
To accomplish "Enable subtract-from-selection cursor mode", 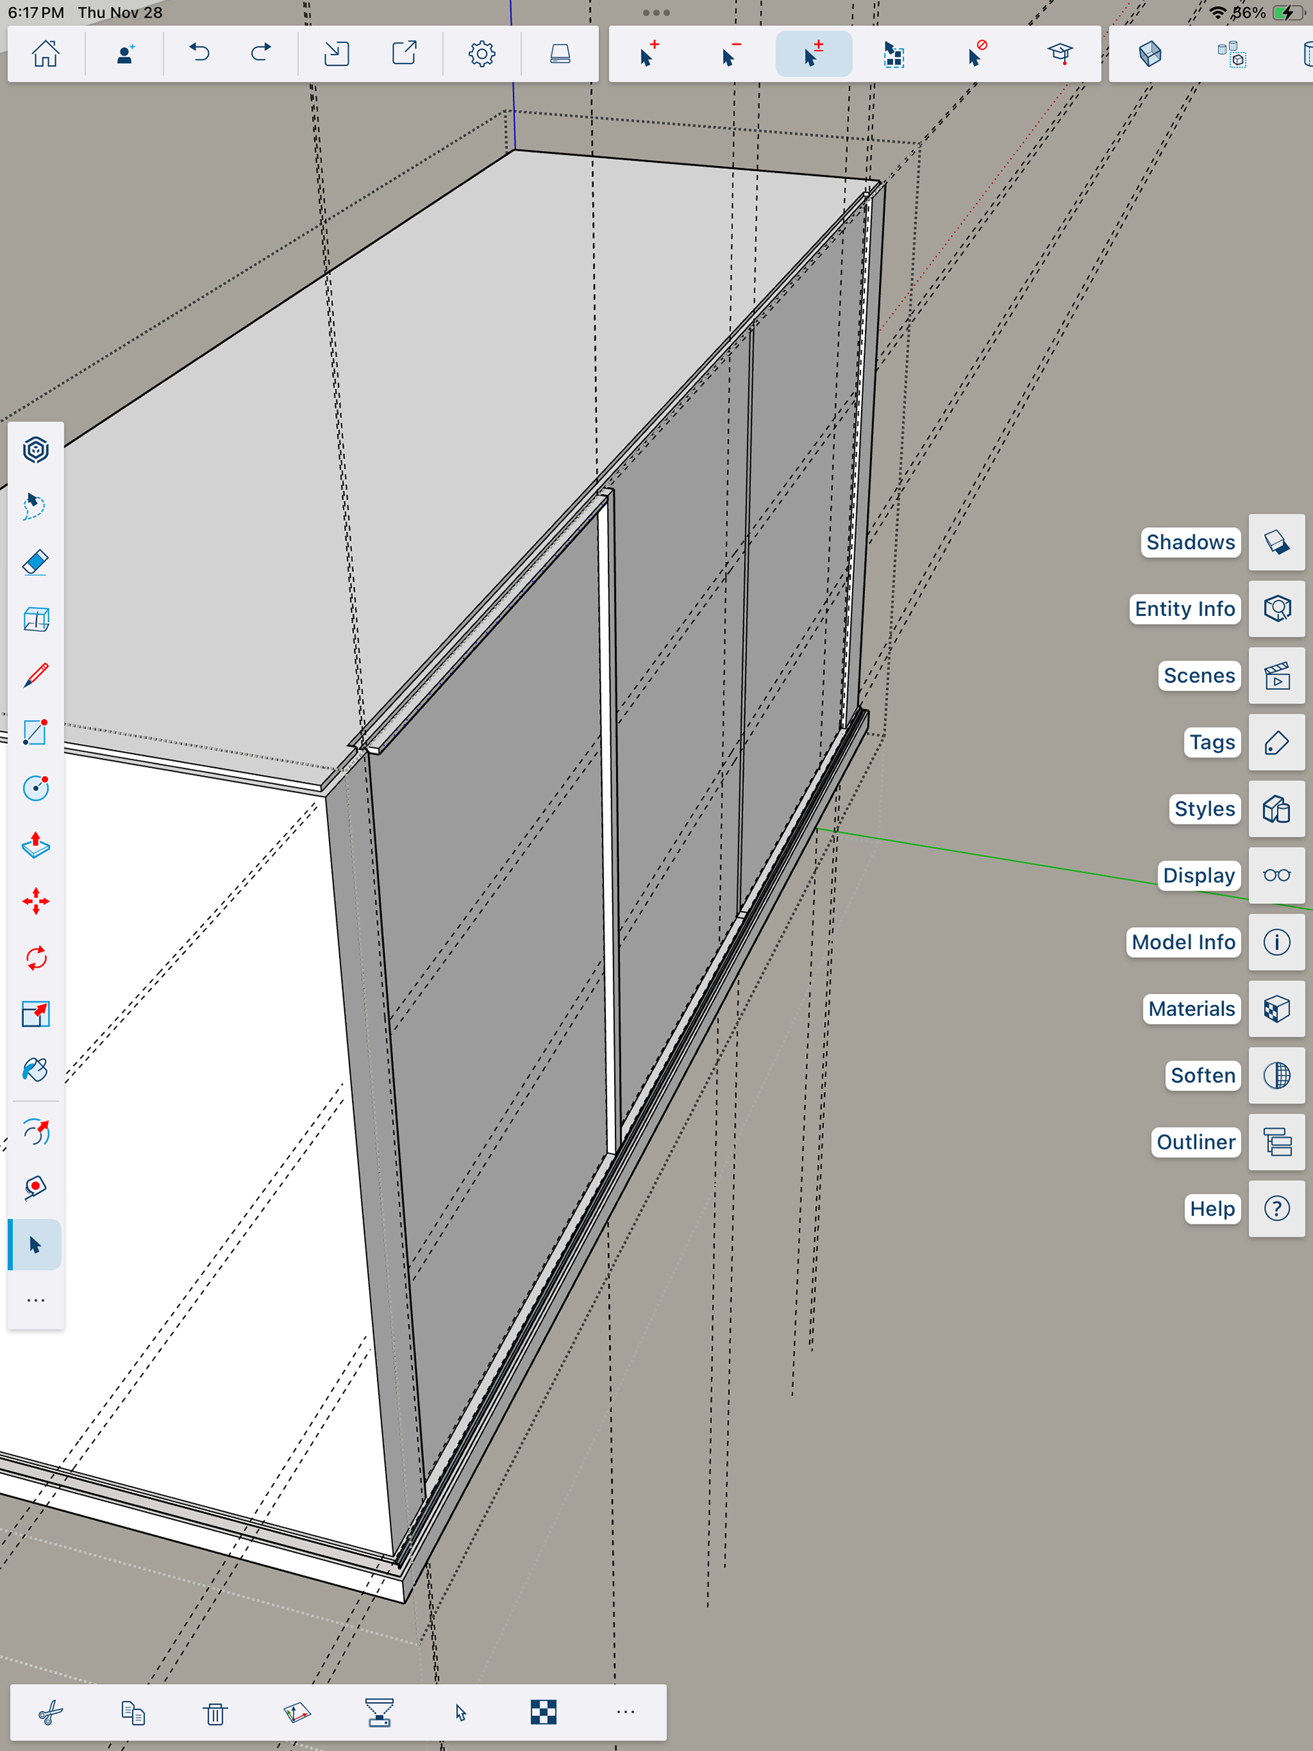I will pos(730,54).
